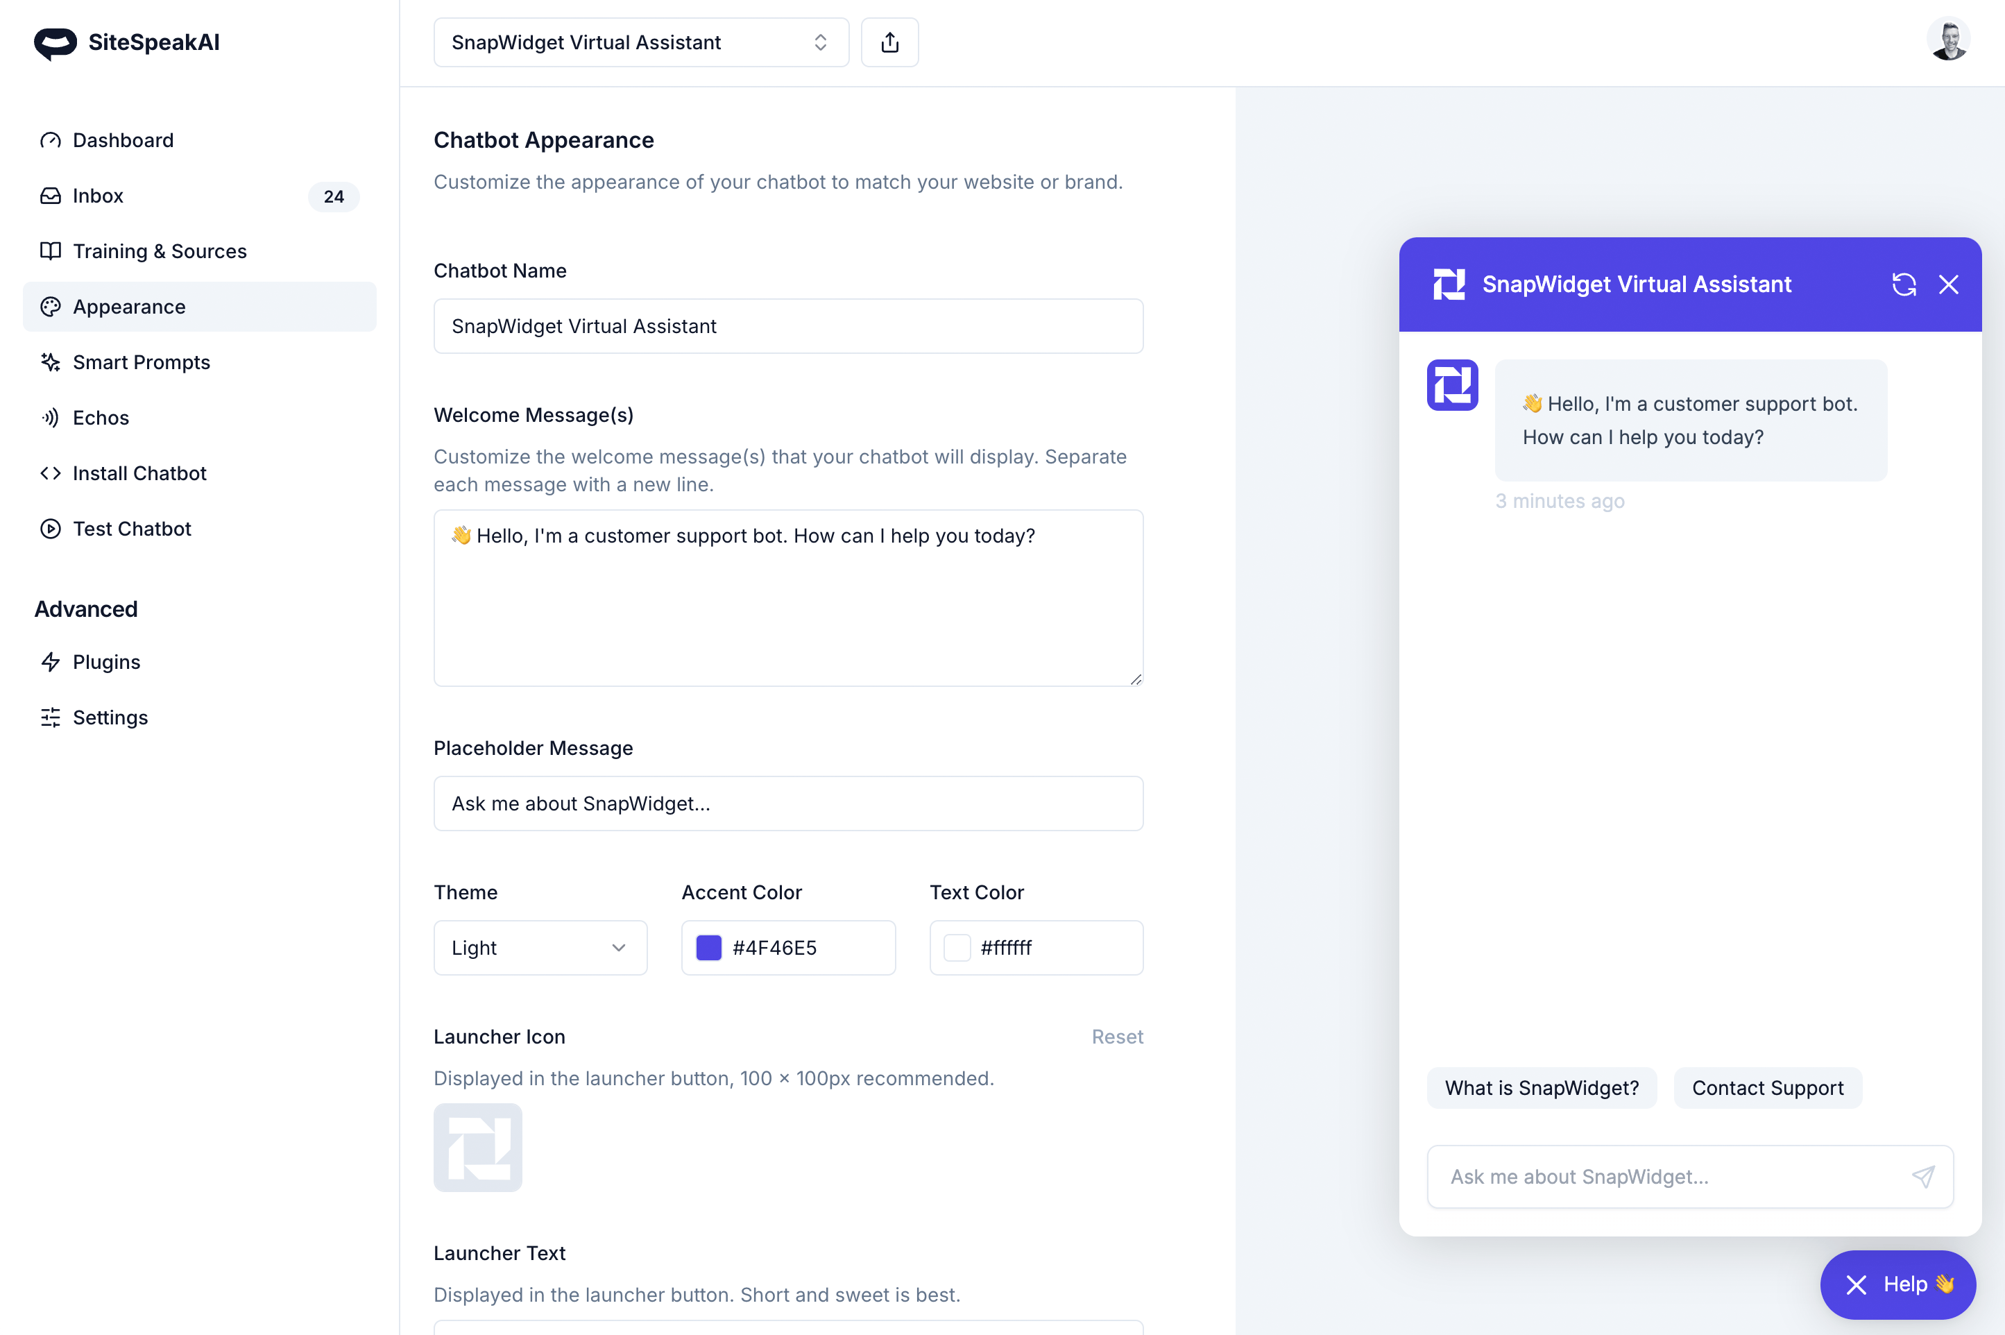The image size is (2005, 1335).
Task: Close the chat widget preview
Action: coord(1949,284)
